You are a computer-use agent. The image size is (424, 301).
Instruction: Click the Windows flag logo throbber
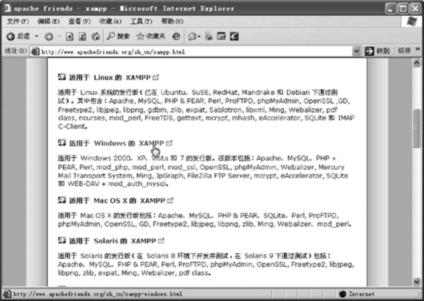412,21
